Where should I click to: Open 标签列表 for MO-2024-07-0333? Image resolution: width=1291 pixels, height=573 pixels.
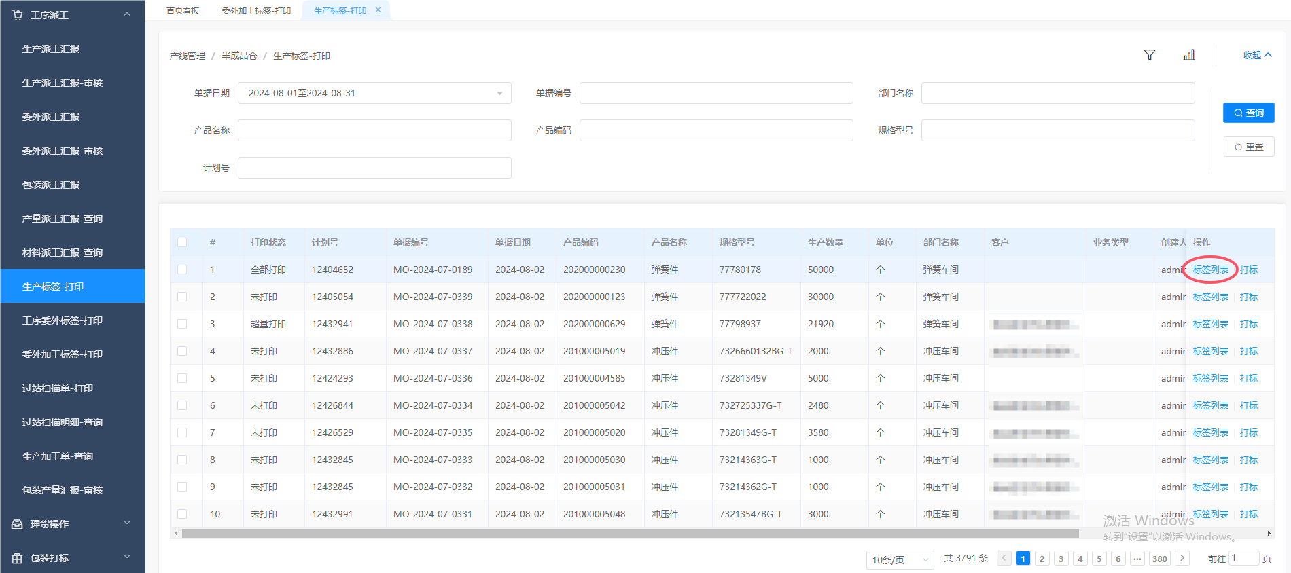point(1211,460)
